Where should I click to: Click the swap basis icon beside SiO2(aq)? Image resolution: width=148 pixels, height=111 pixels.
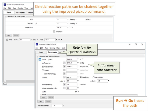click(x=36, y=23)
